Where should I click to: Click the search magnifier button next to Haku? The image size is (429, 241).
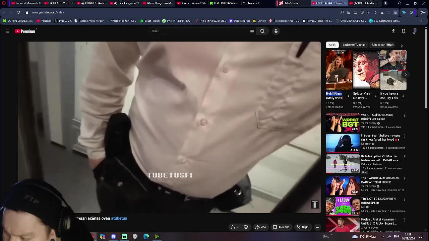[x=262, y=31]
